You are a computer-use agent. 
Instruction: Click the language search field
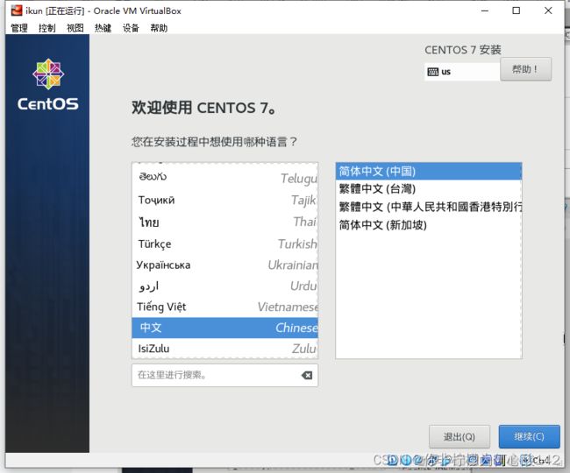coord(225,376)
